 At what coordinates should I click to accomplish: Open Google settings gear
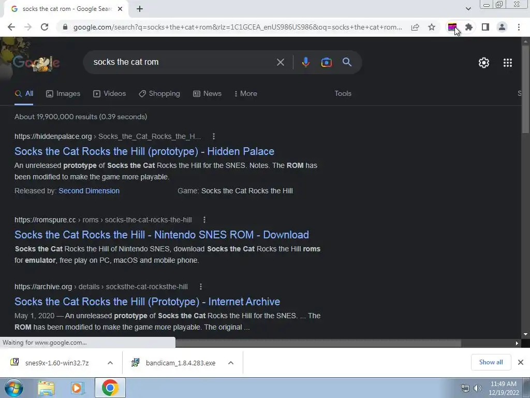pyautogui.click(x=484, y=63)
